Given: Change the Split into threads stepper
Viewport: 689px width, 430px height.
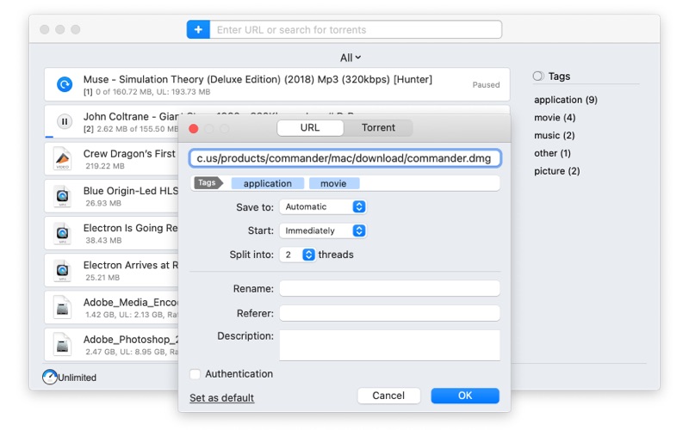Looking at the screenshot, I should pyautogui.click(x=308, y=255).
